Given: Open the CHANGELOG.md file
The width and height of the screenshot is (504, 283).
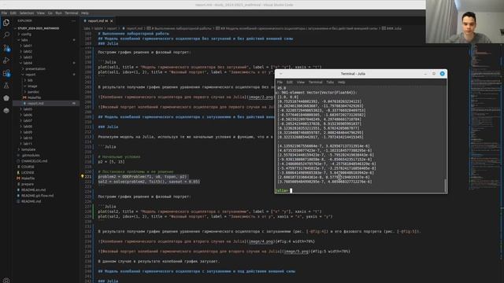Looking at the screenshot, I should 34,161.
